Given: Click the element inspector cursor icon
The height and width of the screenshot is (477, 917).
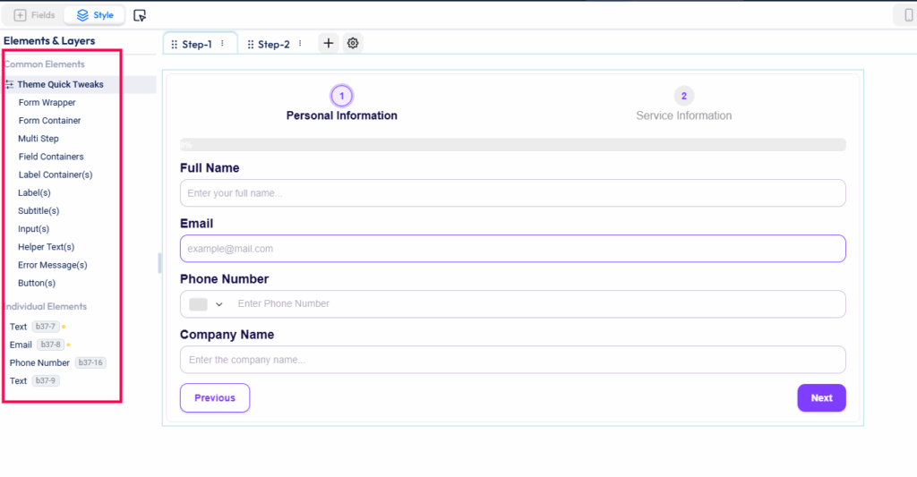Looking at the screenshot, I should [x=140, y=15].
